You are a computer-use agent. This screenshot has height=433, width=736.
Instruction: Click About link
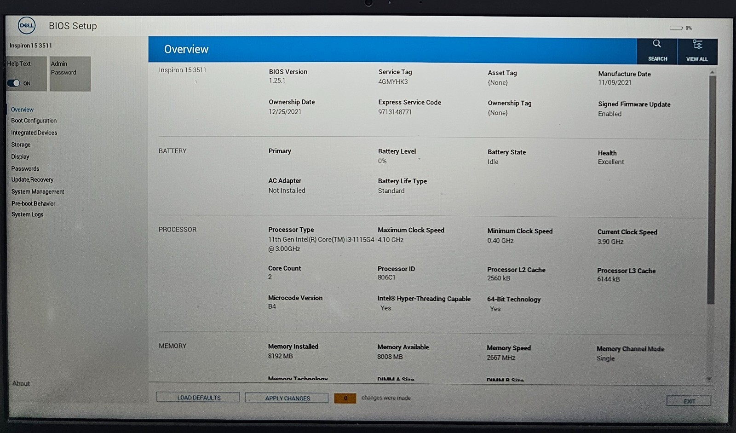21,383
